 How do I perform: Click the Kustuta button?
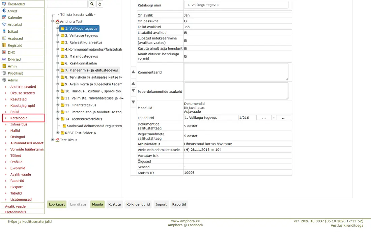(x=115, y=204)
